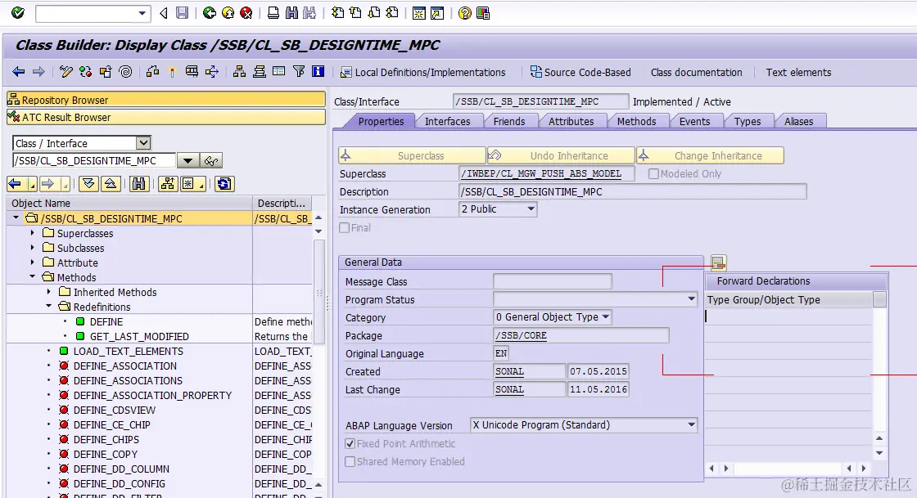Image resolution: width=917 pixels, height=498 pixels.
Task: Click the Text elements button
Action: (798, 73)
